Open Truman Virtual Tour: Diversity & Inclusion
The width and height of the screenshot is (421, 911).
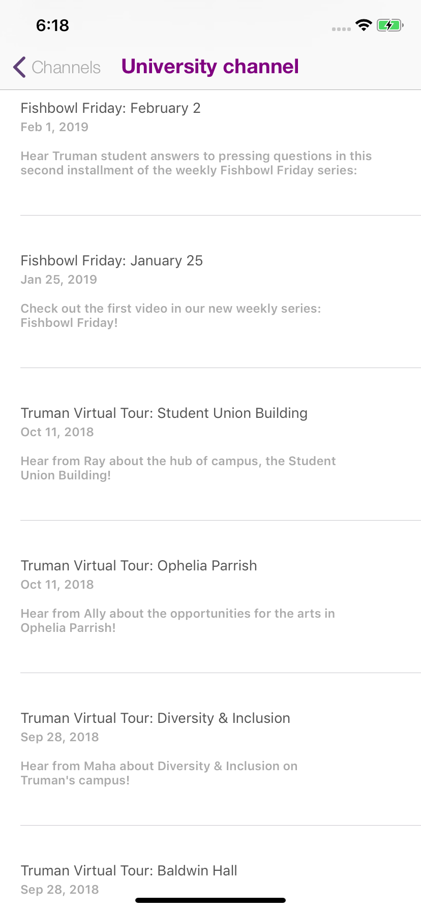tap(155, 718)
